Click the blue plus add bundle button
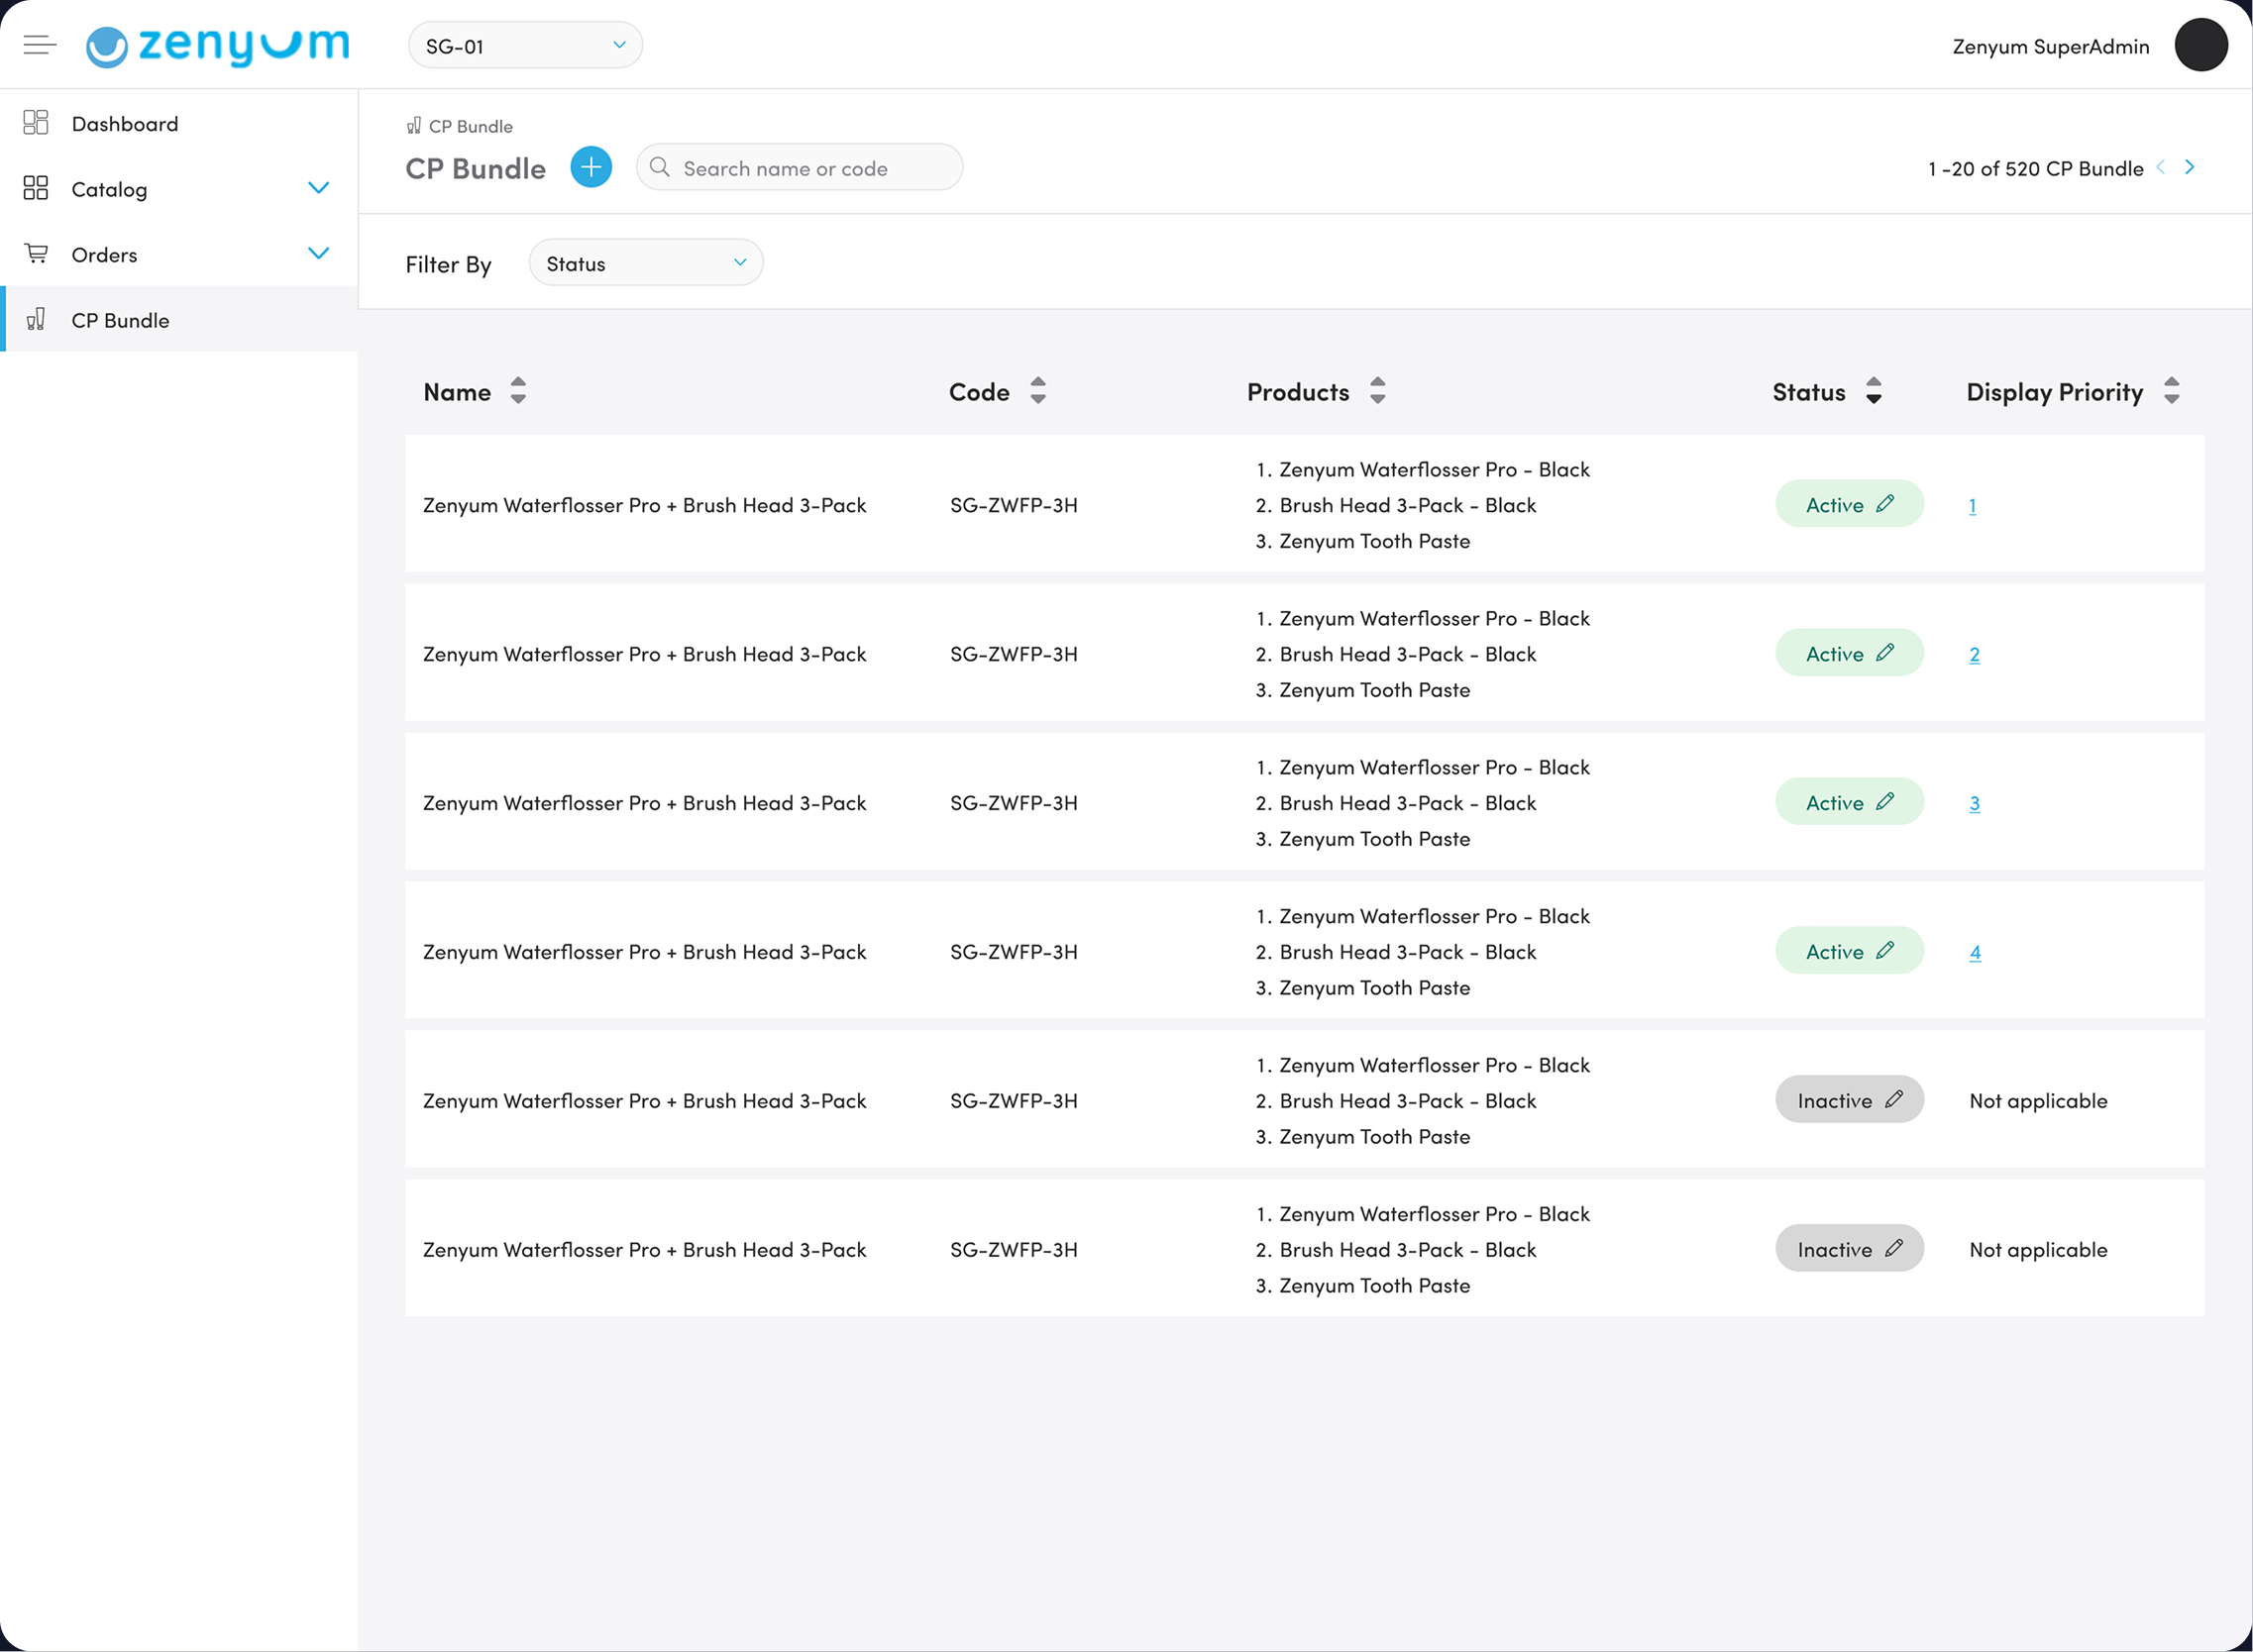Image resolution: width=2253 pixels, height=1652 pixels. (590, 167)
